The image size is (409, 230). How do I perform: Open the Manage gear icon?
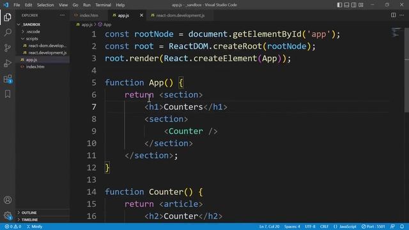(8, 215)
